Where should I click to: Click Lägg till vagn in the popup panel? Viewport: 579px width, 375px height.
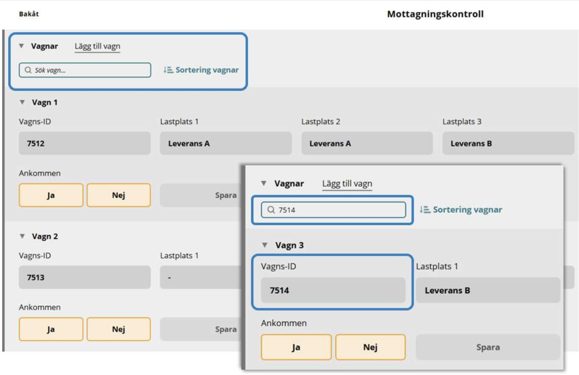tap(347, 184)
